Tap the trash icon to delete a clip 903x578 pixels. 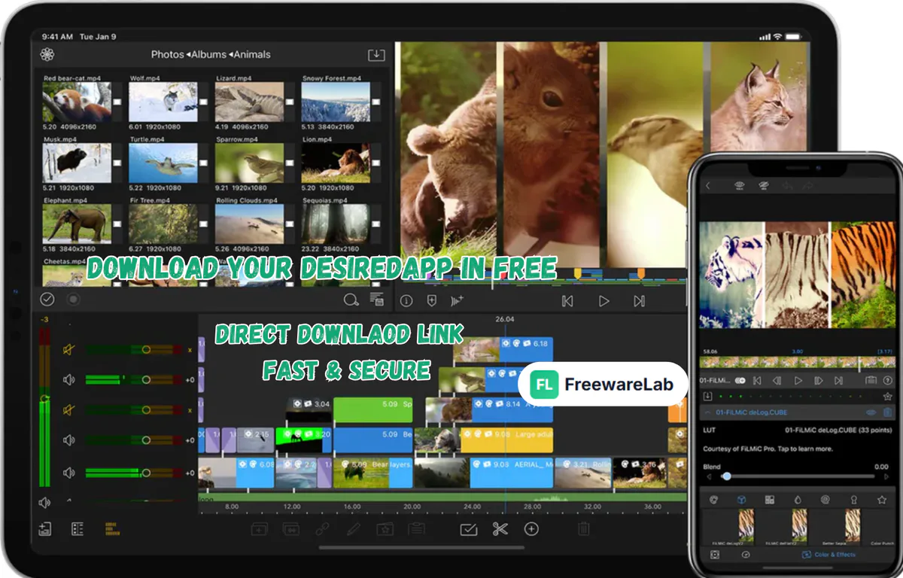(x=584, y=529)
